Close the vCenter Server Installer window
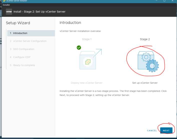177x139 pixels. [172, 1]
